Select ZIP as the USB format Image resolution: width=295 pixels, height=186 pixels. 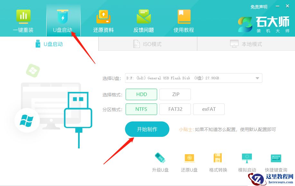click(x=175, y=94)
